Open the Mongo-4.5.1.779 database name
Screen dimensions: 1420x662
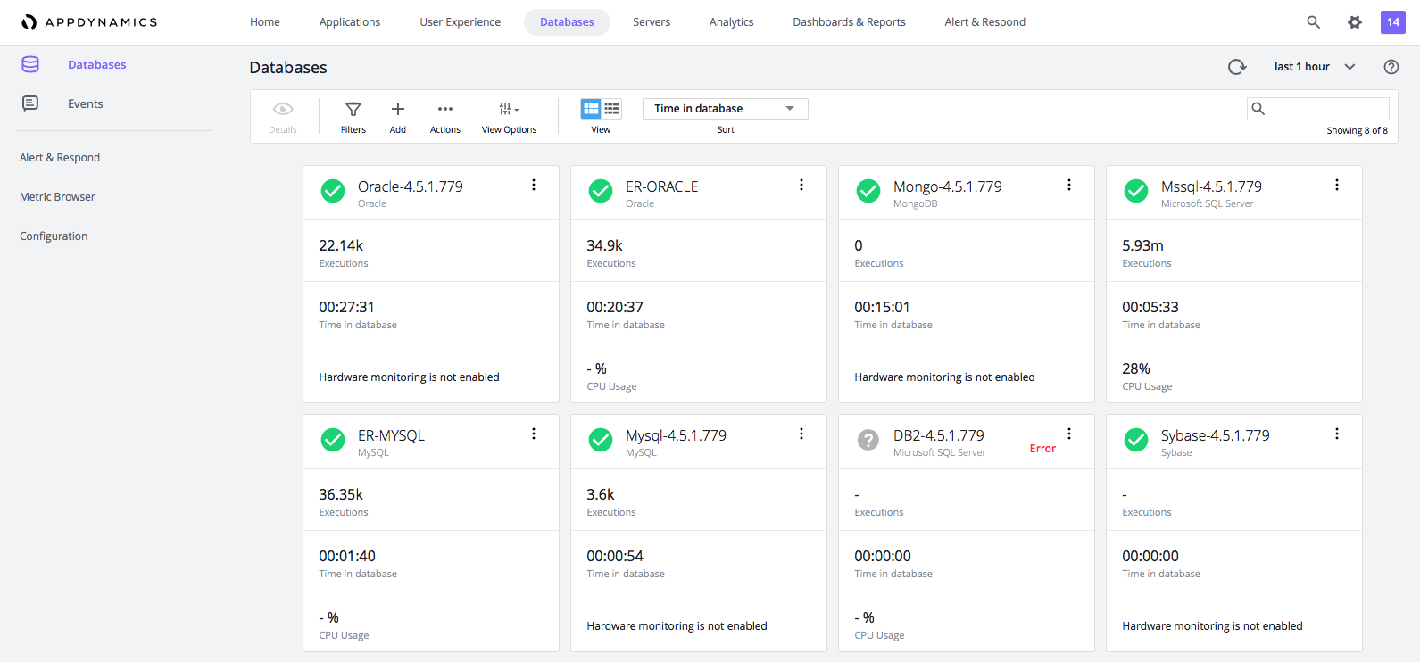pyautogui.click(x=948, y=186)
